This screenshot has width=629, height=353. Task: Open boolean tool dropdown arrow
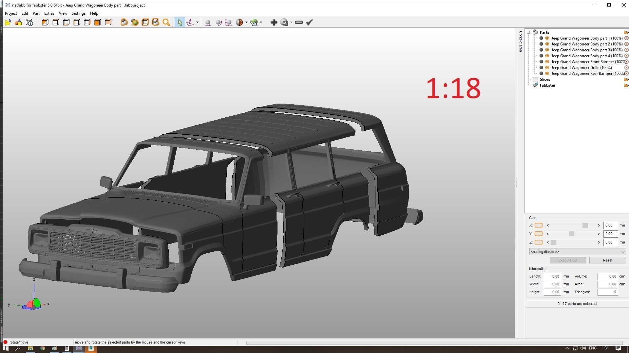point(291,22)
